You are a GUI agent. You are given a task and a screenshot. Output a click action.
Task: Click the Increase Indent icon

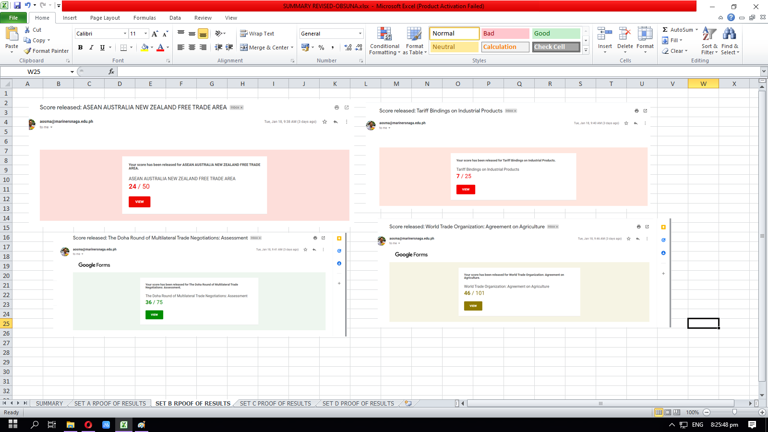pos(229,48)
